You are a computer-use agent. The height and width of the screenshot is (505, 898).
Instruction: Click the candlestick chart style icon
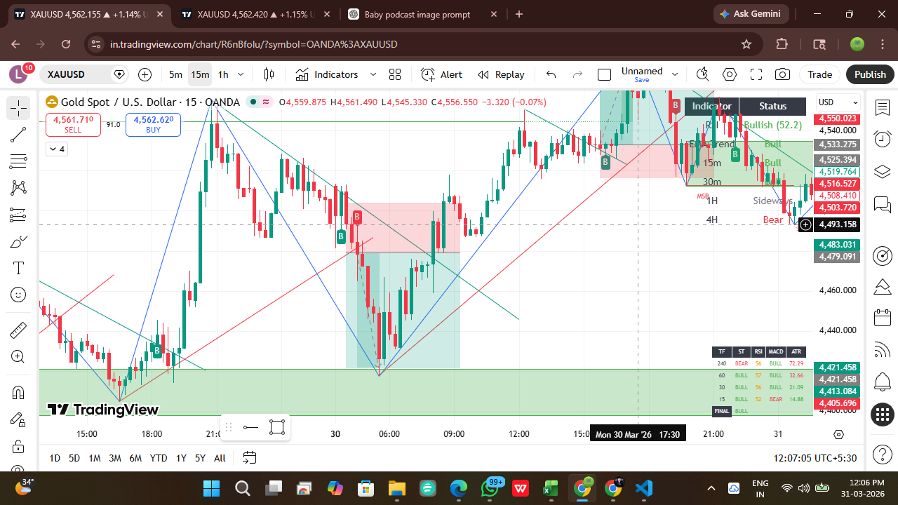(269, 74)
